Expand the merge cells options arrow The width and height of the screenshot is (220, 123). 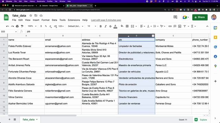pyautogui.click(x=136, y=26)
